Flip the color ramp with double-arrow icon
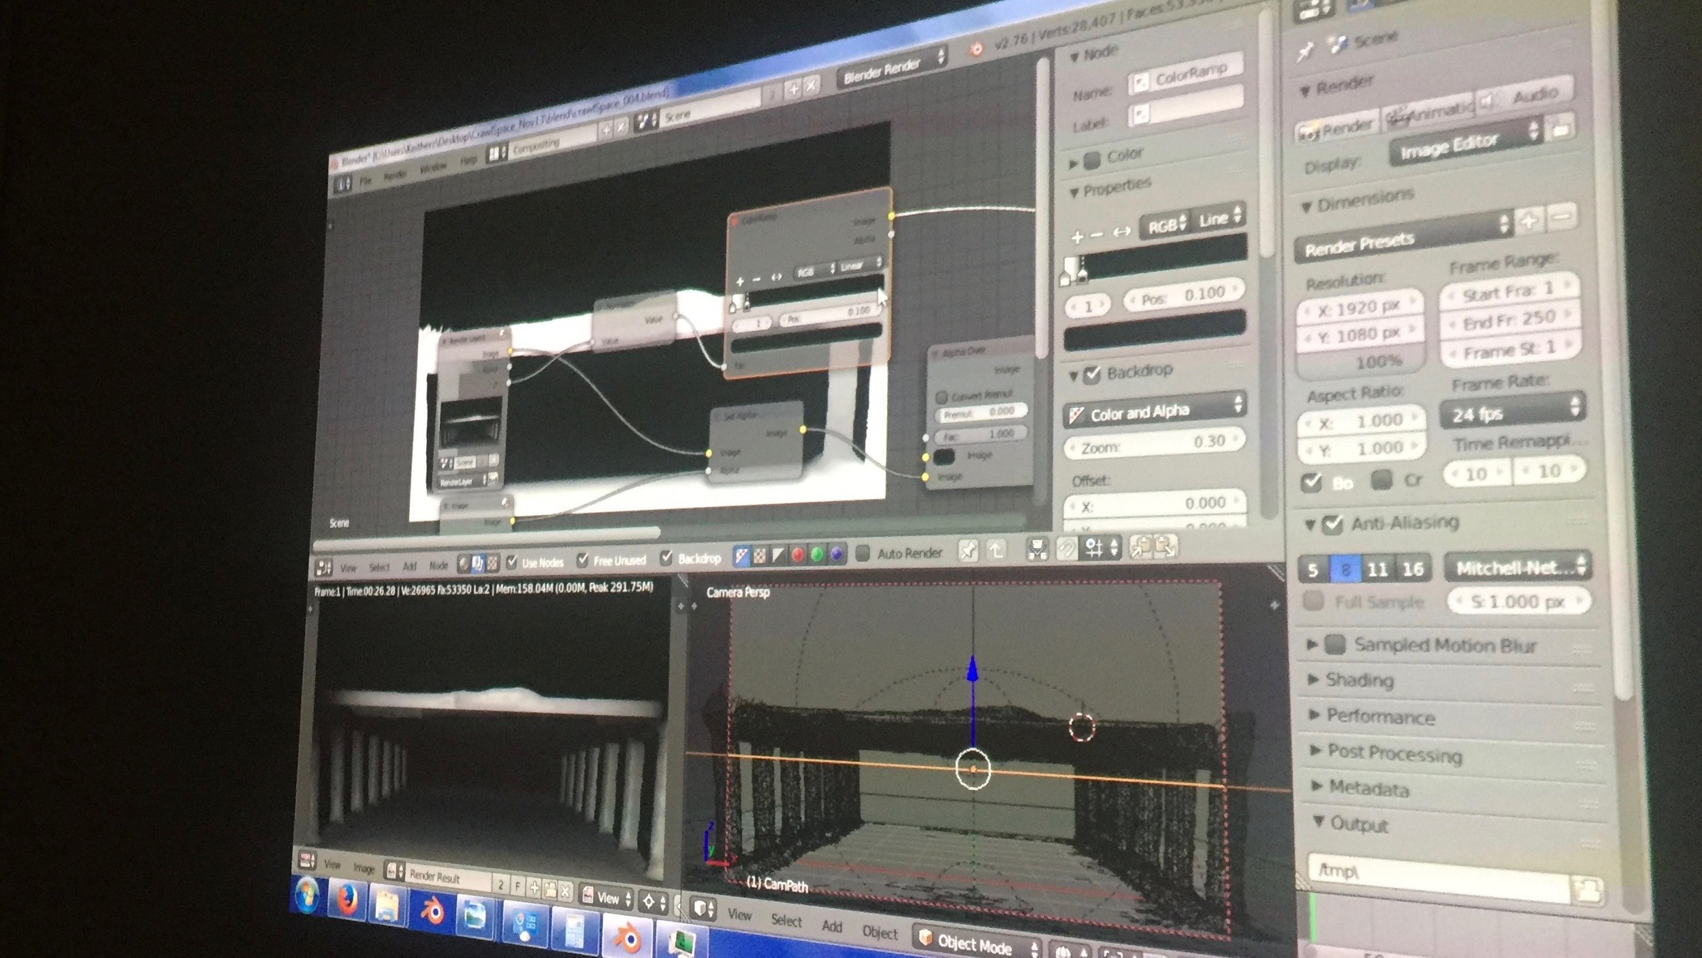This screenshot has width=1702, height=958. click(x=1121, y=232)
